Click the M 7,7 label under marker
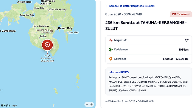196x108 pixels. click(x=47, y=56)
